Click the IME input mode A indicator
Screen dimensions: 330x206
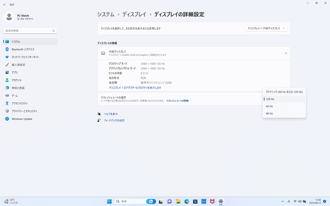pyautogui.click(x=289, y=201)
